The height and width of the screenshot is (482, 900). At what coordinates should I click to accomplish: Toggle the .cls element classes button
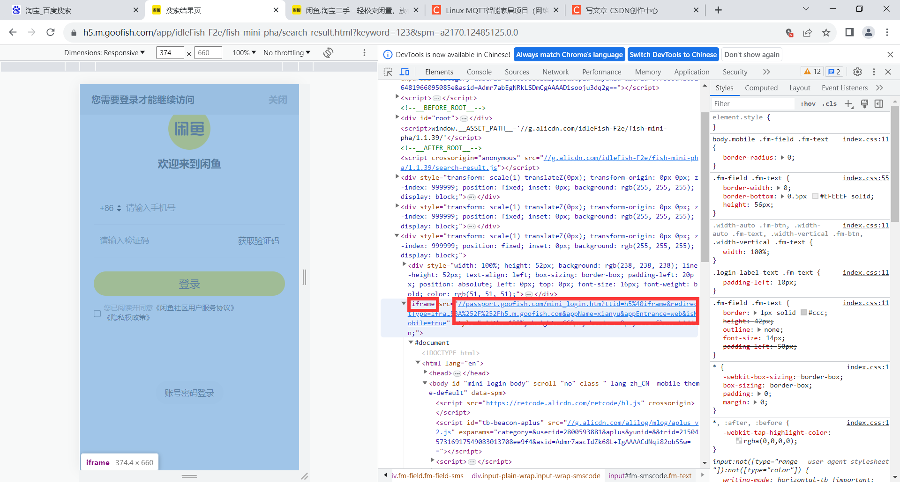pyautogui.click(x=829, y=104)
